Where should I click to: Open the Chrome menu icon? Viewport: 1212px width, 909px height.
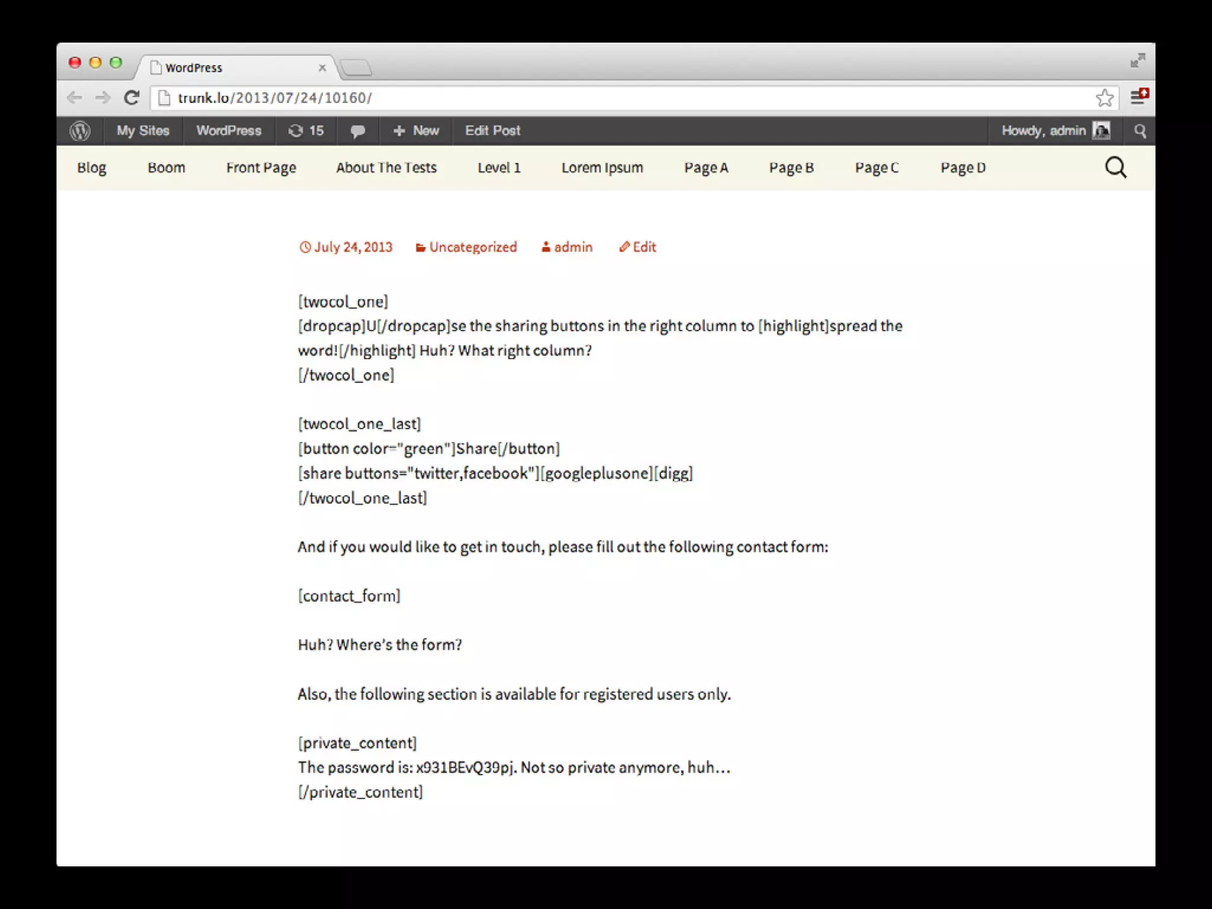1138,97
